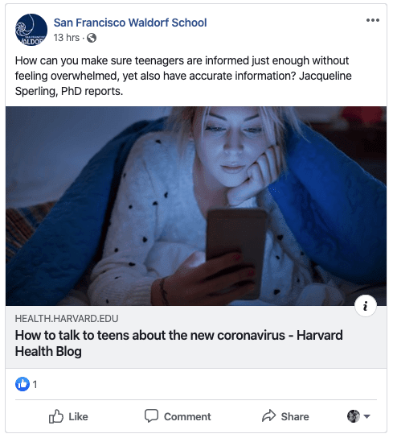Click the Like button label
The image size is (393, 438).
[x=79, y=416]
